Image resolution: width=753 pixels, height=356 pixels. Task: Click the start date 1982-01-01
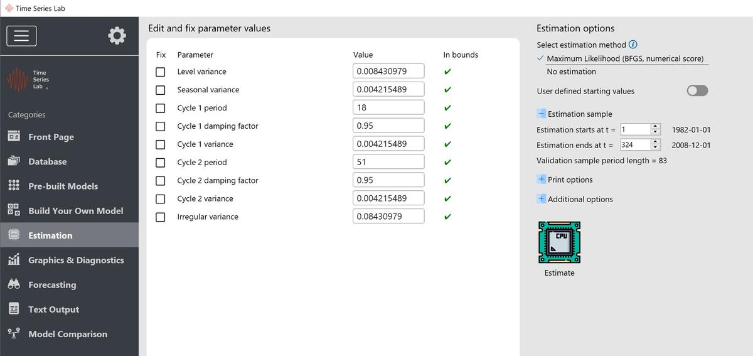pos(691,130)
